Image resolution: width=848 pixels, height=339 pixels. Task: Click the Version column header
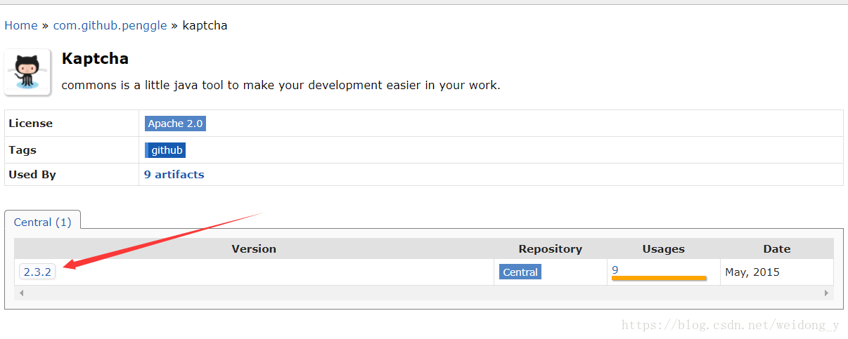pyautogui.click(x=254, y=249)
